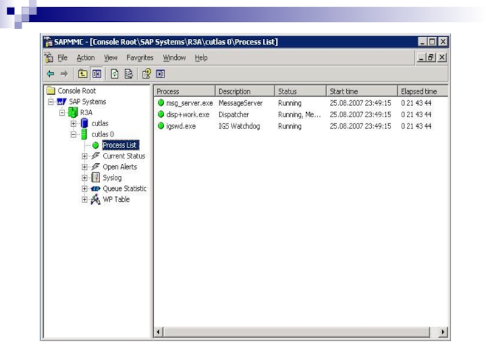Collapse the R3A tree node

pos(62,112)
